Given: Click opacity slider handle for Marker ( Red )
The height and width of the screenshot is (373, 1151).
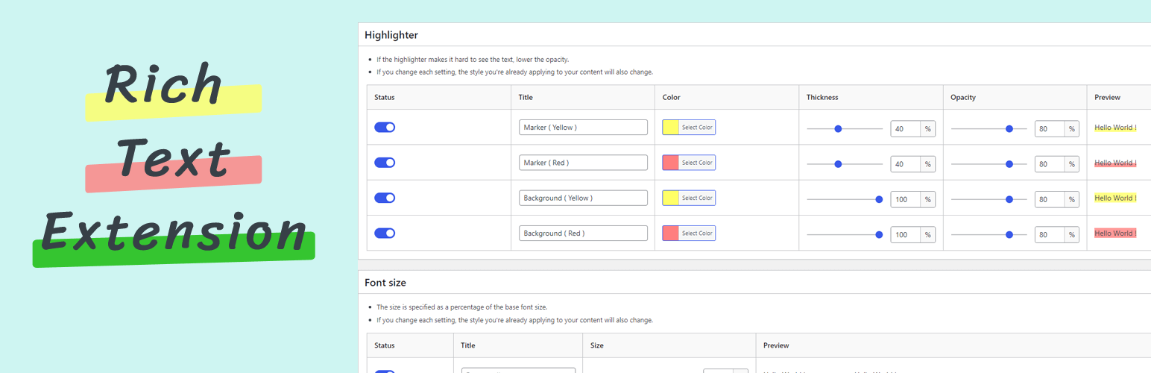Looking at the screenshot, I should point(1009,164).
